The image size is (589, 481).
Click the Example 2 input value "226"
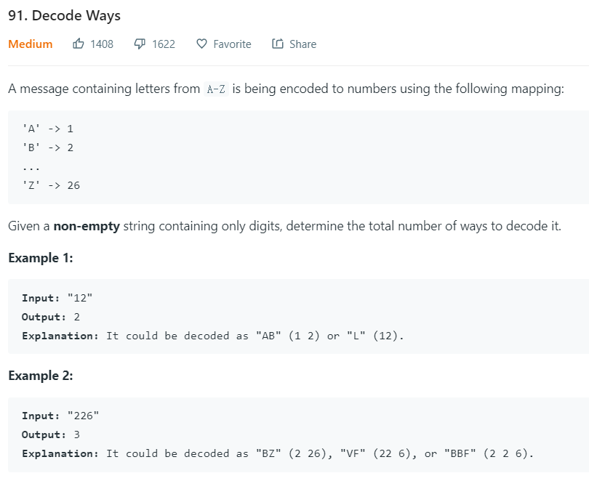click(84, 416)
